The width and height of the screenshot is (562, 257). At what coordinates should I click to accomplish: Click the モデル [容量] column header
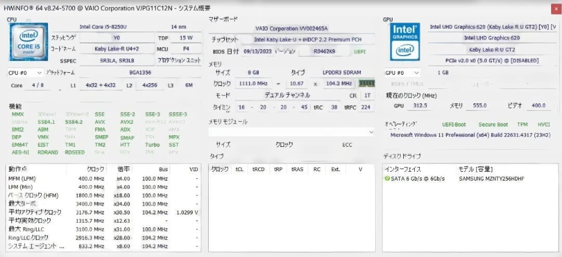tap(475, 169)
